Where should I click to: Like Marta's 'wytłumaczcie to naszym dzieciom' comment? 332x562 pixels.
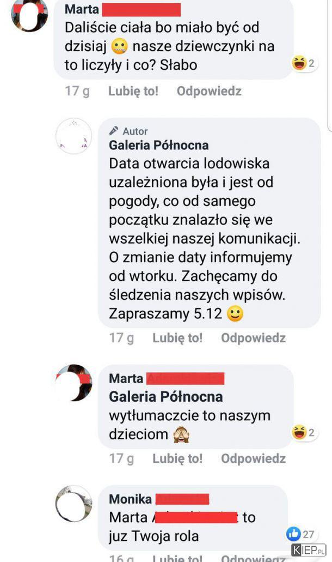(177, 458)
